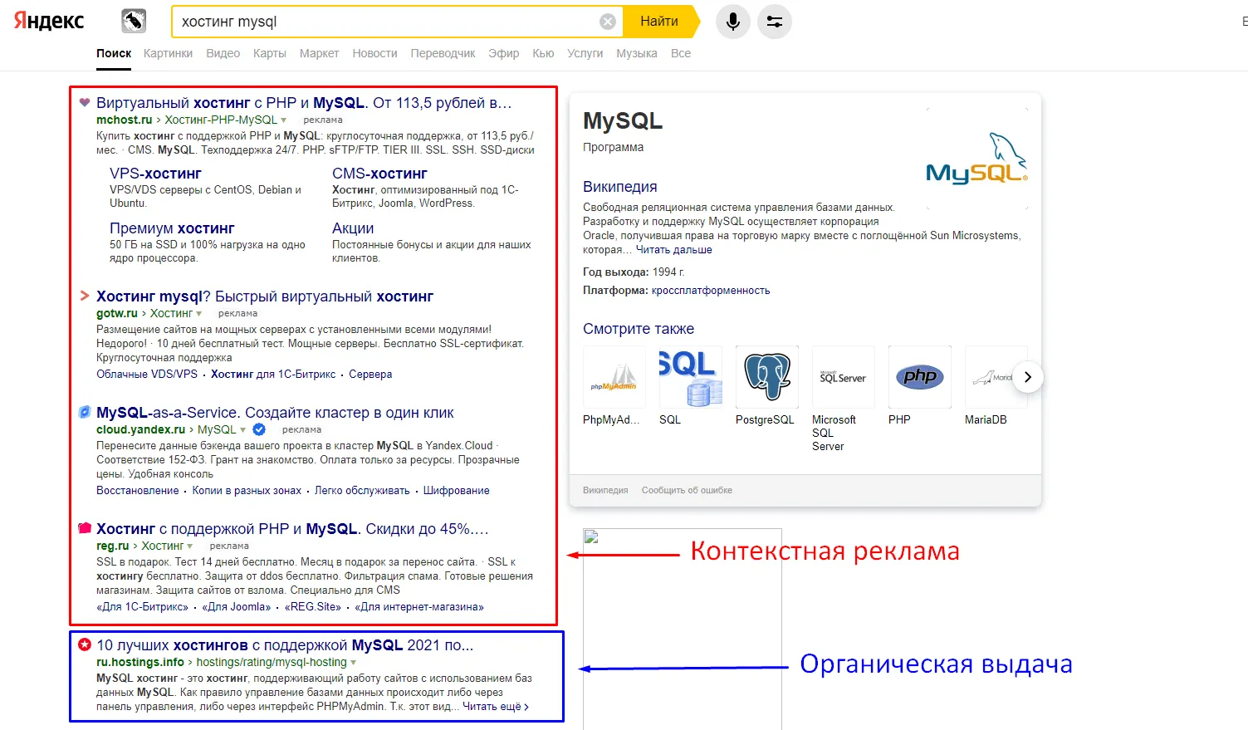Select the active Поиск tab
This screenshot has height=730, width=1248.
point(114,53)
